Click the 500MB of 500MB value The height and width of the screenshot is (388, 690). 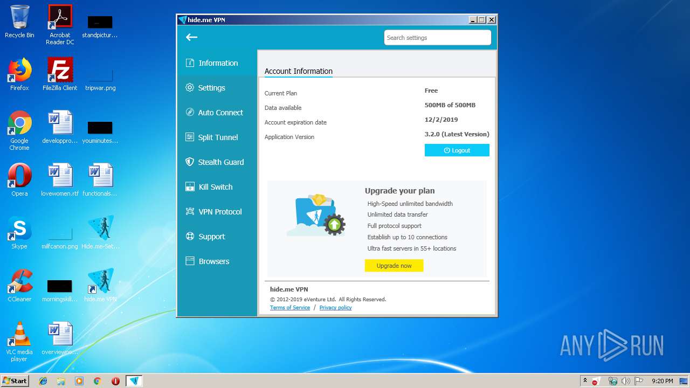[450, 105]
